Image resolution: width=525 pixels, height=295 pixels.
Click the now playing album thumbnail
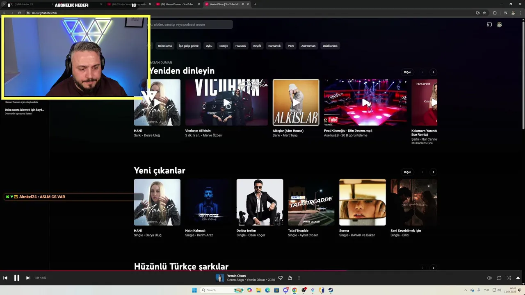click(220, 278)
